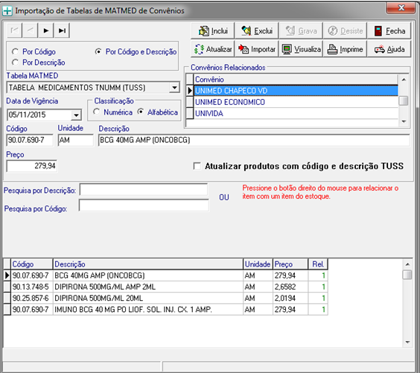
Task: Click code cell 90.25.857-6
Action: (x=31, y=298)
